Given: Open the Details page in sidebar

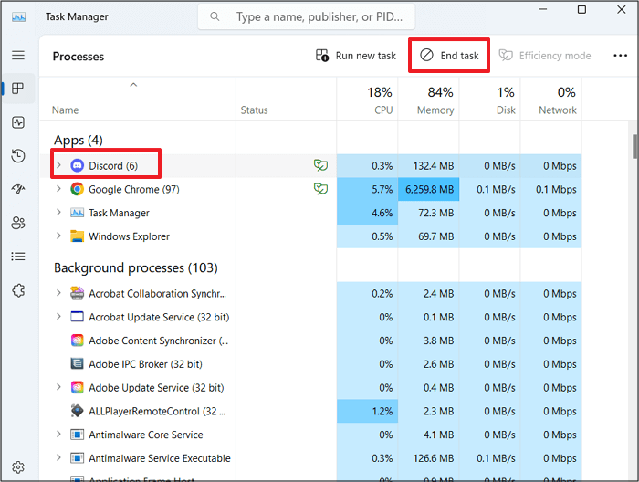Looking at the screenshot, I should pos(18,257).
